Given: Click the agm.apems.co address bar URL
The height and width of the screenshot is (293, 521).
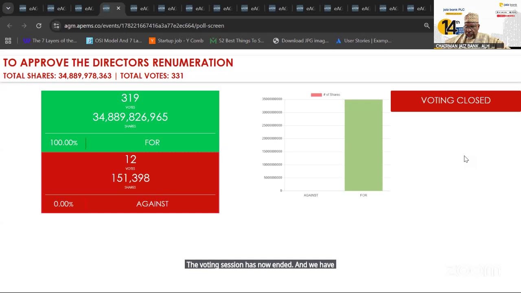Looking at the screenshot, I should [144, 26].
